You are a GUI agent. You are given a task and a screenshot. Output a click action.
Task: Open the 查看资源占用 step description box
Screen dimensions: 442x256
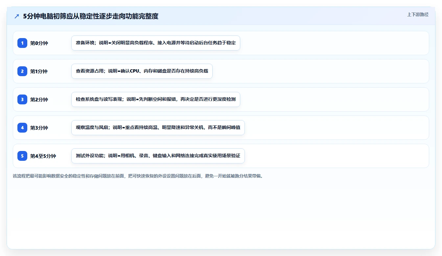142,71
